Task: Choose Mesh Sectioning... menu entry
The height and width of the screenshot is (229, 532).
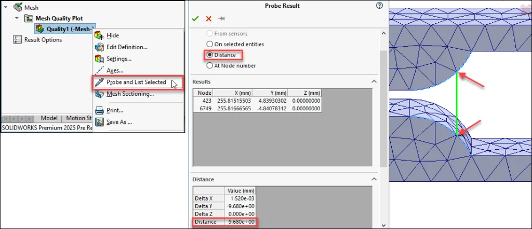Action: [130, 94]
